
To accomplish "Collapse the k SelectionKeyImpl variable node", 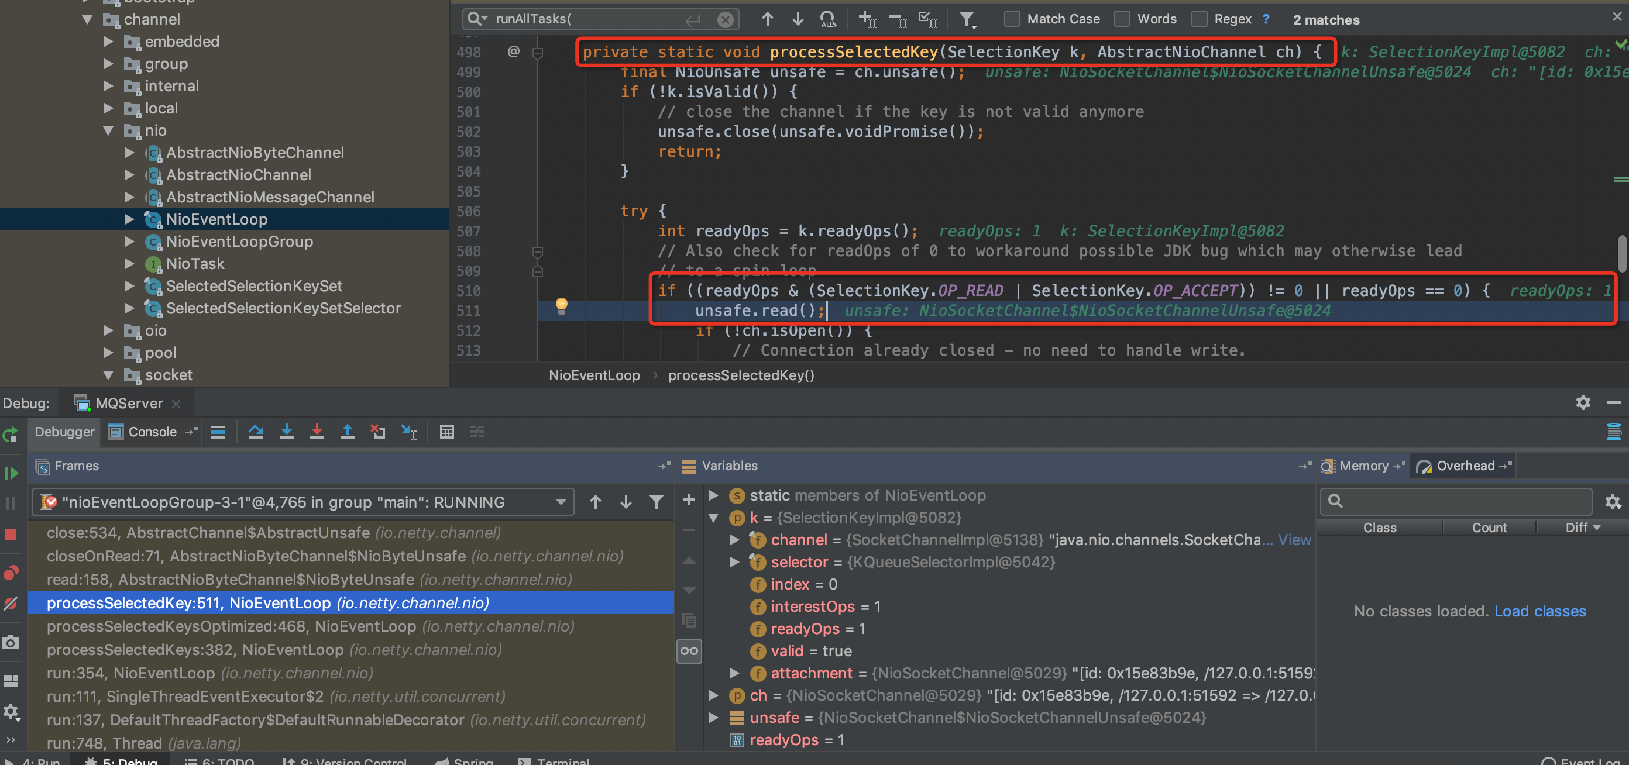I will 713,518.
